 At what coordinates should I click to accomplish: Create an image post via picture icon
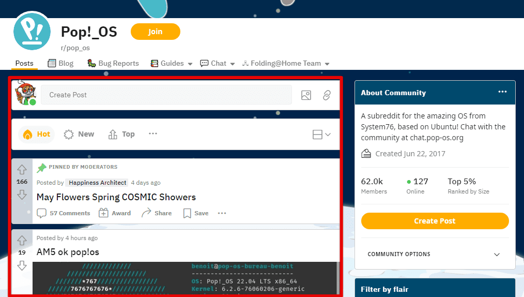click(306, 95)
